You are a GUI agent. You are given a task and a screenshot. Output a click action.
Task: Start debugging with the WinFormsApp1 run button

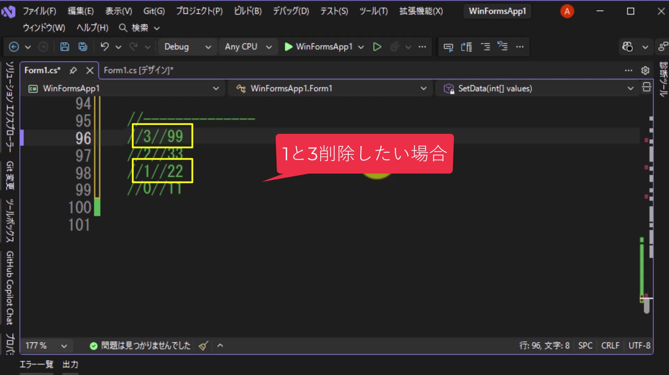tap(318, 47)
